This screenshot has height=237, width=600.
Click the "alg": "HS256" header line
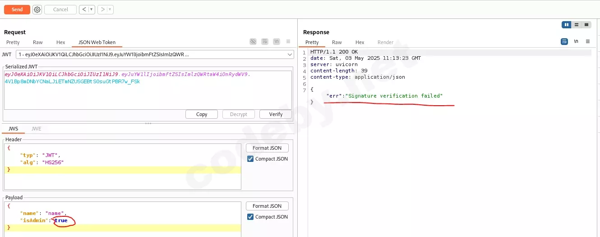pos(42,162)
